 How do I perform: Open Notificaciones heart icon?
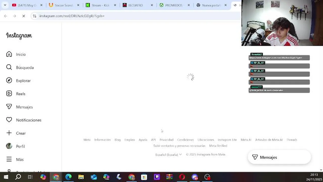9,120
